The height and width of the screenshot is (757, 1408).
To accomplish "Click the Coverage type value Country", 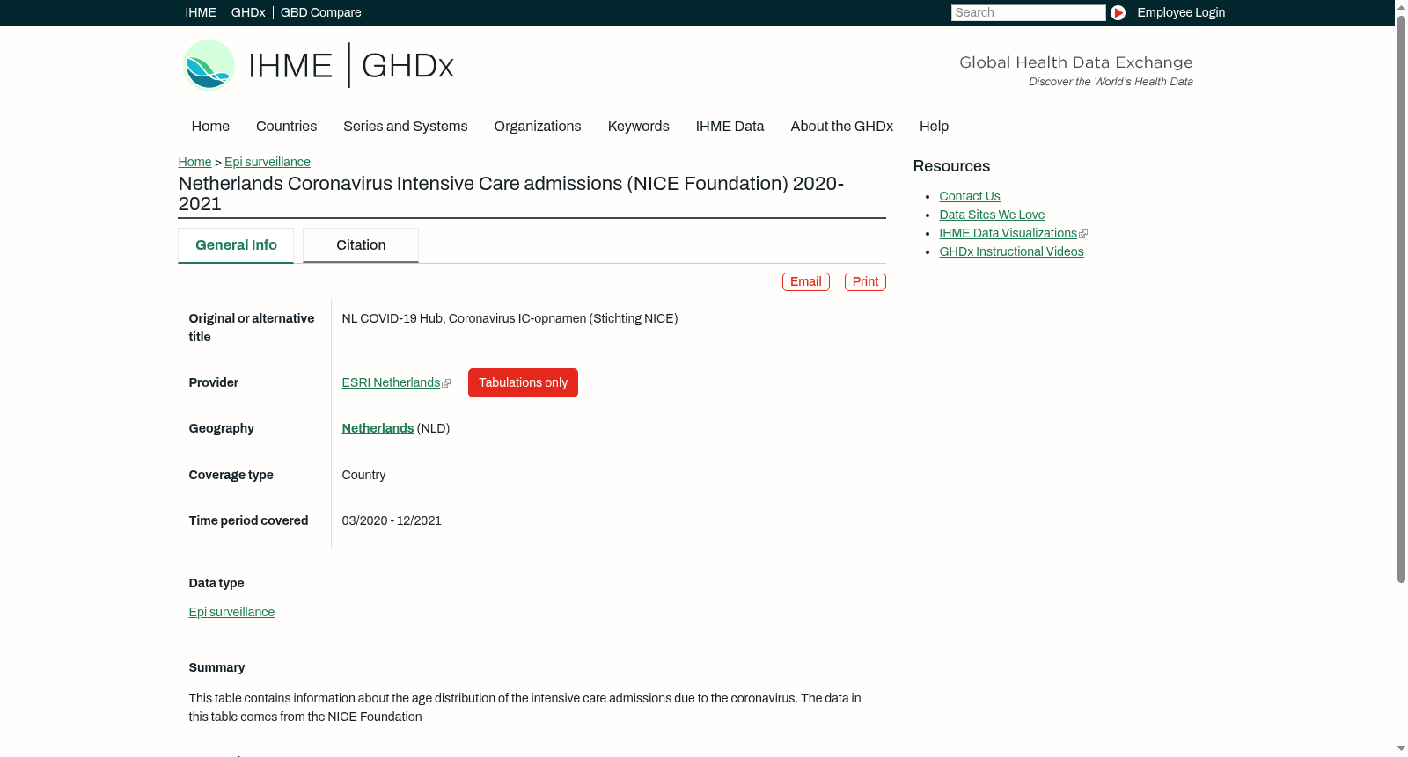I will point(363,475).
